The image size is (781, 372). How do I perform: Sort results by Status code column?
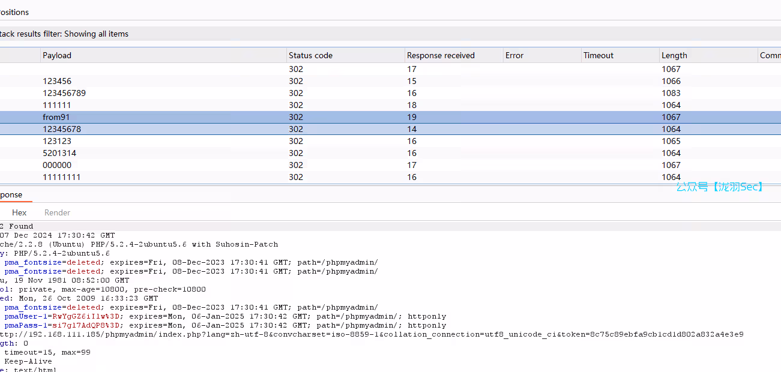pyautogui.click(x=310, y=55)
